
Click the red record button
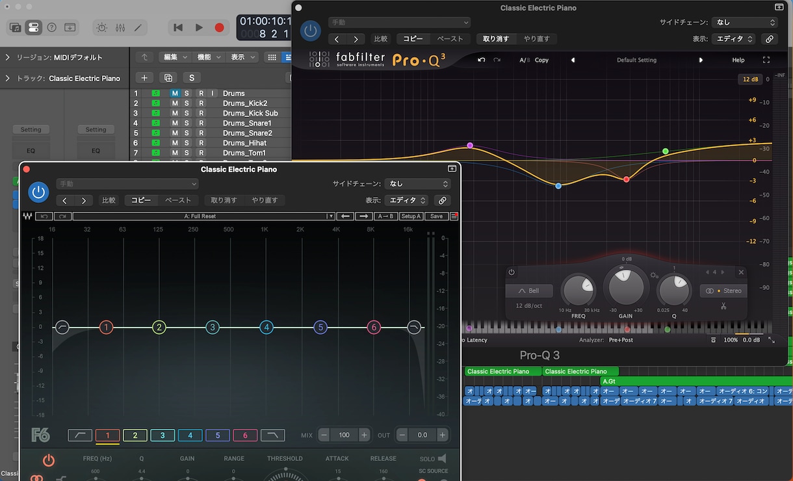coord(220,27)
